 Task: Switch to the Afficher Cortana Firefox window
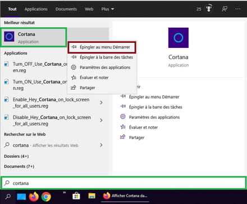click(x=125, y=196)
